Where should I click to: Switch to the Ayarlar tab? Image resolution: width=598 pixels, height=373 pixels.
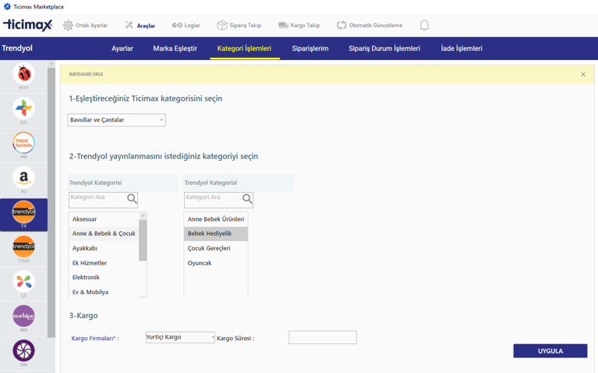pyautogui.click(x=122, y=48)
